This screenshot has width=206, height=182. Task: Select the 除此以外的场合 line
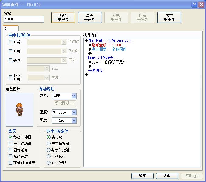point(100,58)
